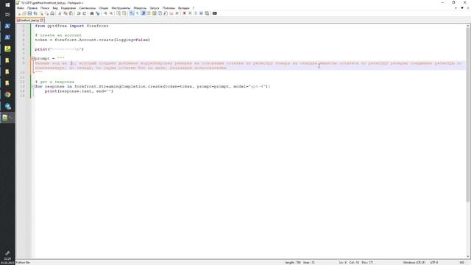
Task: Undo the last edit via toolbar
Action: pos(79,13)
